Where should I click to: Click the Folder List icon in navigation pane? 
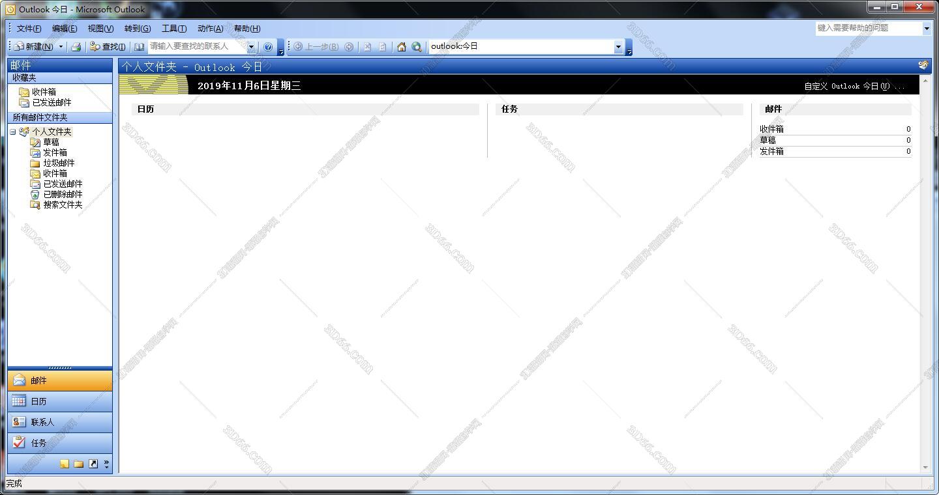pyautogui.click(x=79, y=464)
